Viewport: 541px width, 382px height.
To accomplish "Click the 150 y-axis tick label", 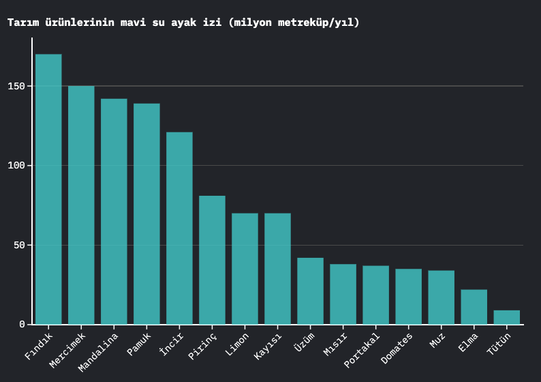I will click(x=16, y=87).
